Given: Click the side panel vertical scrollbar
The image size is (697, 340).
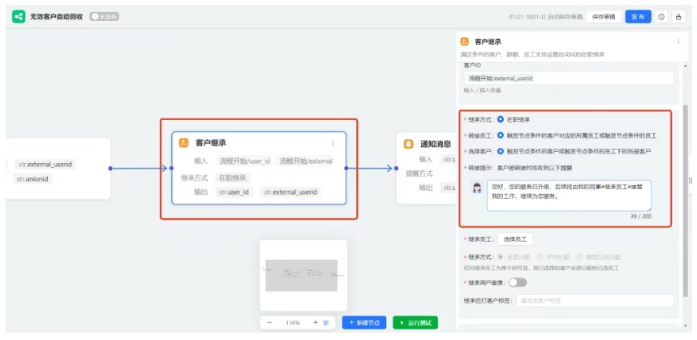Looking at the screenshot, I should pos(686,200).
